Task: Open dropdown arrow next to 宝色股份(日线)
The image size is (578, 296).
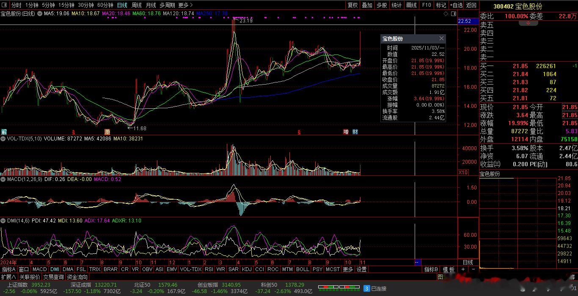Action: click(x=40, y=14)
